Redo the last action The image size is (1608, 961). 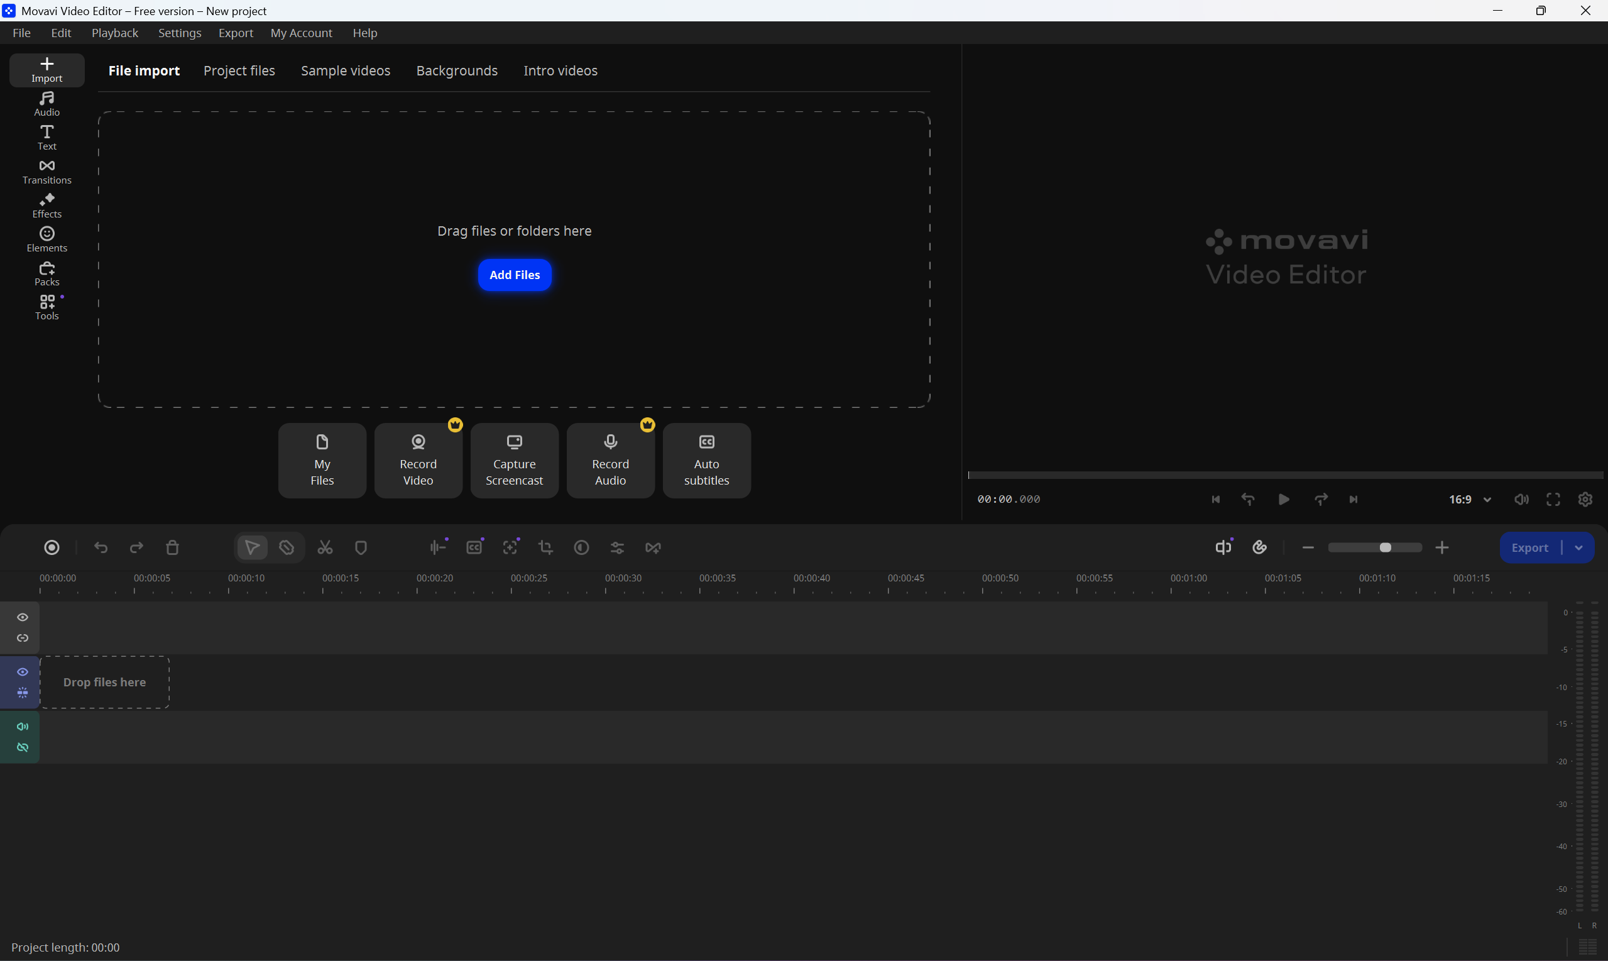(x=136, y=547)
